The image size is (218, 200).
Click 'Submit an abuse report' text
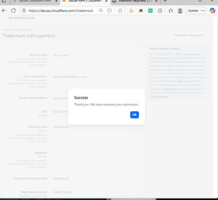[17, 30]
